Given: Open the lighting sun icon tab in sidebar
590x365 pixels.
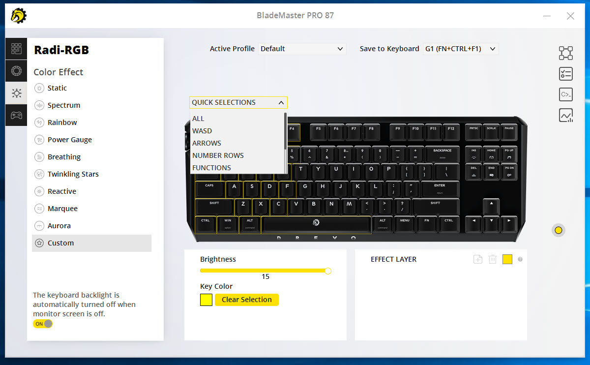Looking at the screenshot, I should [16, 93].
